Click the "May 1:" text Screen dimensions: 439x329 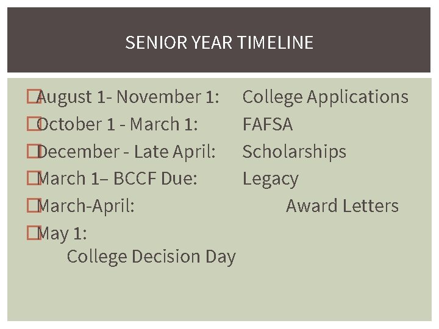62,233
